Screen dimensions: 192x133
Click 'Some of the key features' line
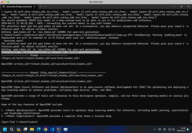[32, 105]
